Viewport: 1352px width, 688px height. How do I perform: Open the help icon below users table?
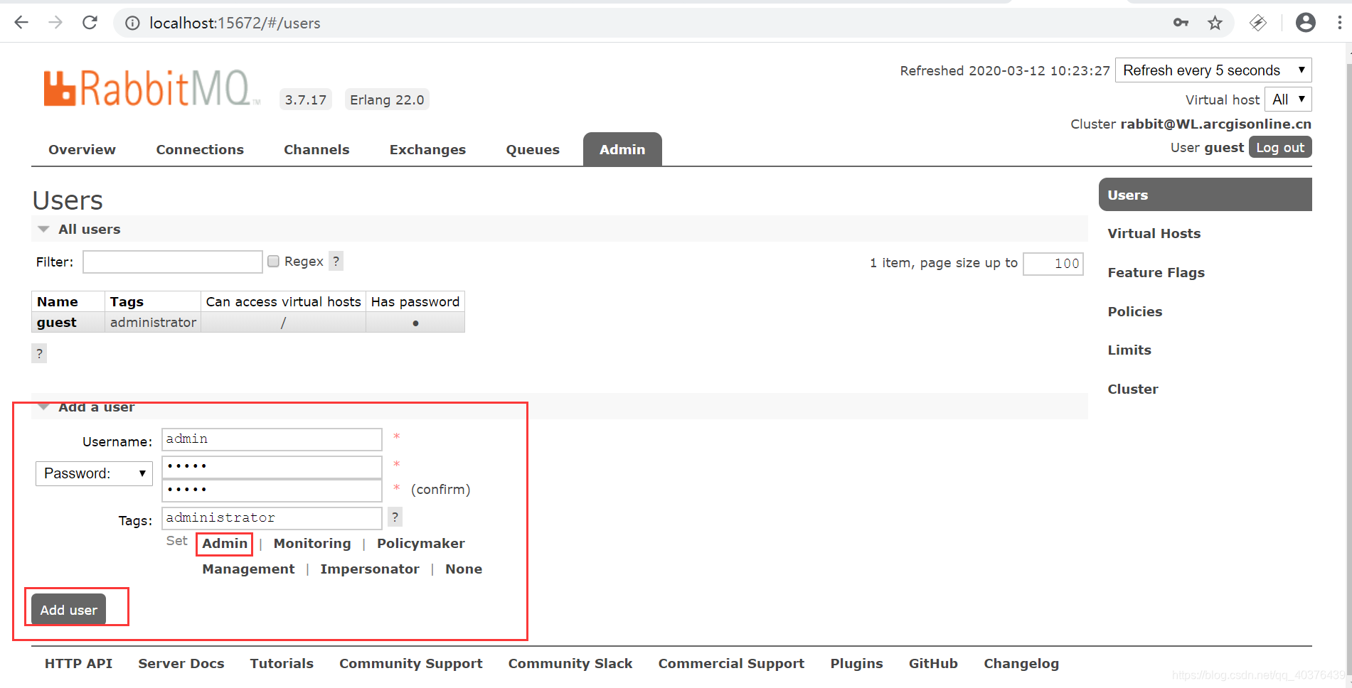(x=39, y=353)
